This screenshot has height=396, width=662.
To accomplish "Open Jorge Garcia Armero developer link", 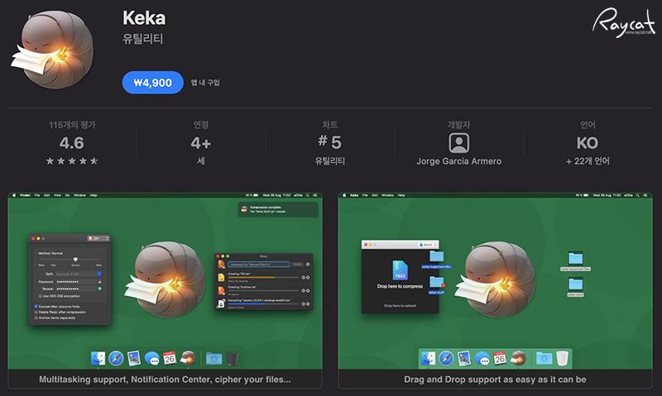I will click(459, 161).
